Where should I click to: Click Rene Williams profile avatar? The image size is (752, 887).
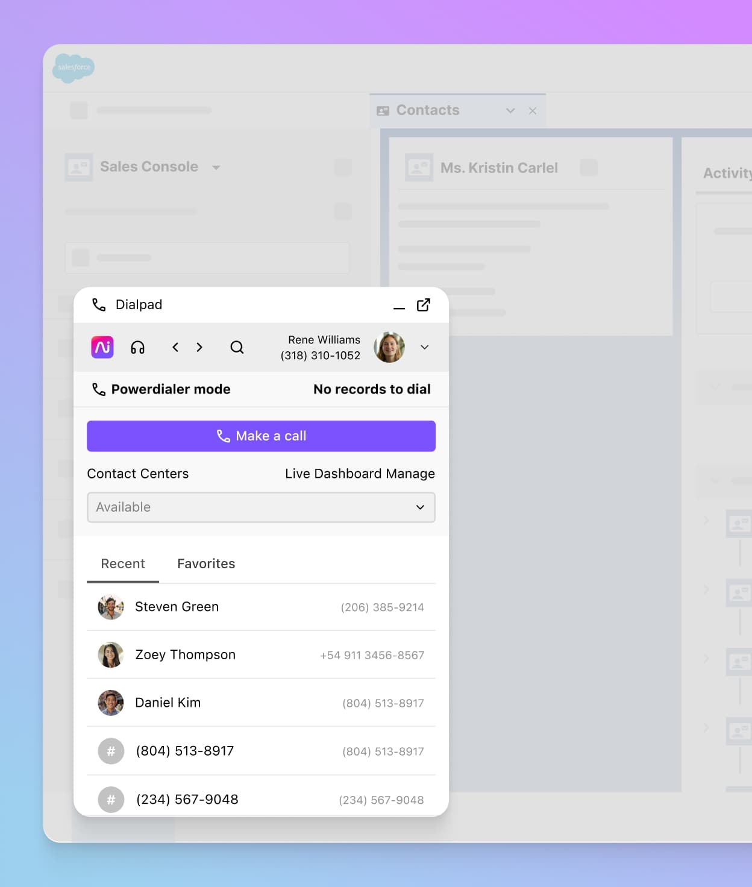(389, 347)
